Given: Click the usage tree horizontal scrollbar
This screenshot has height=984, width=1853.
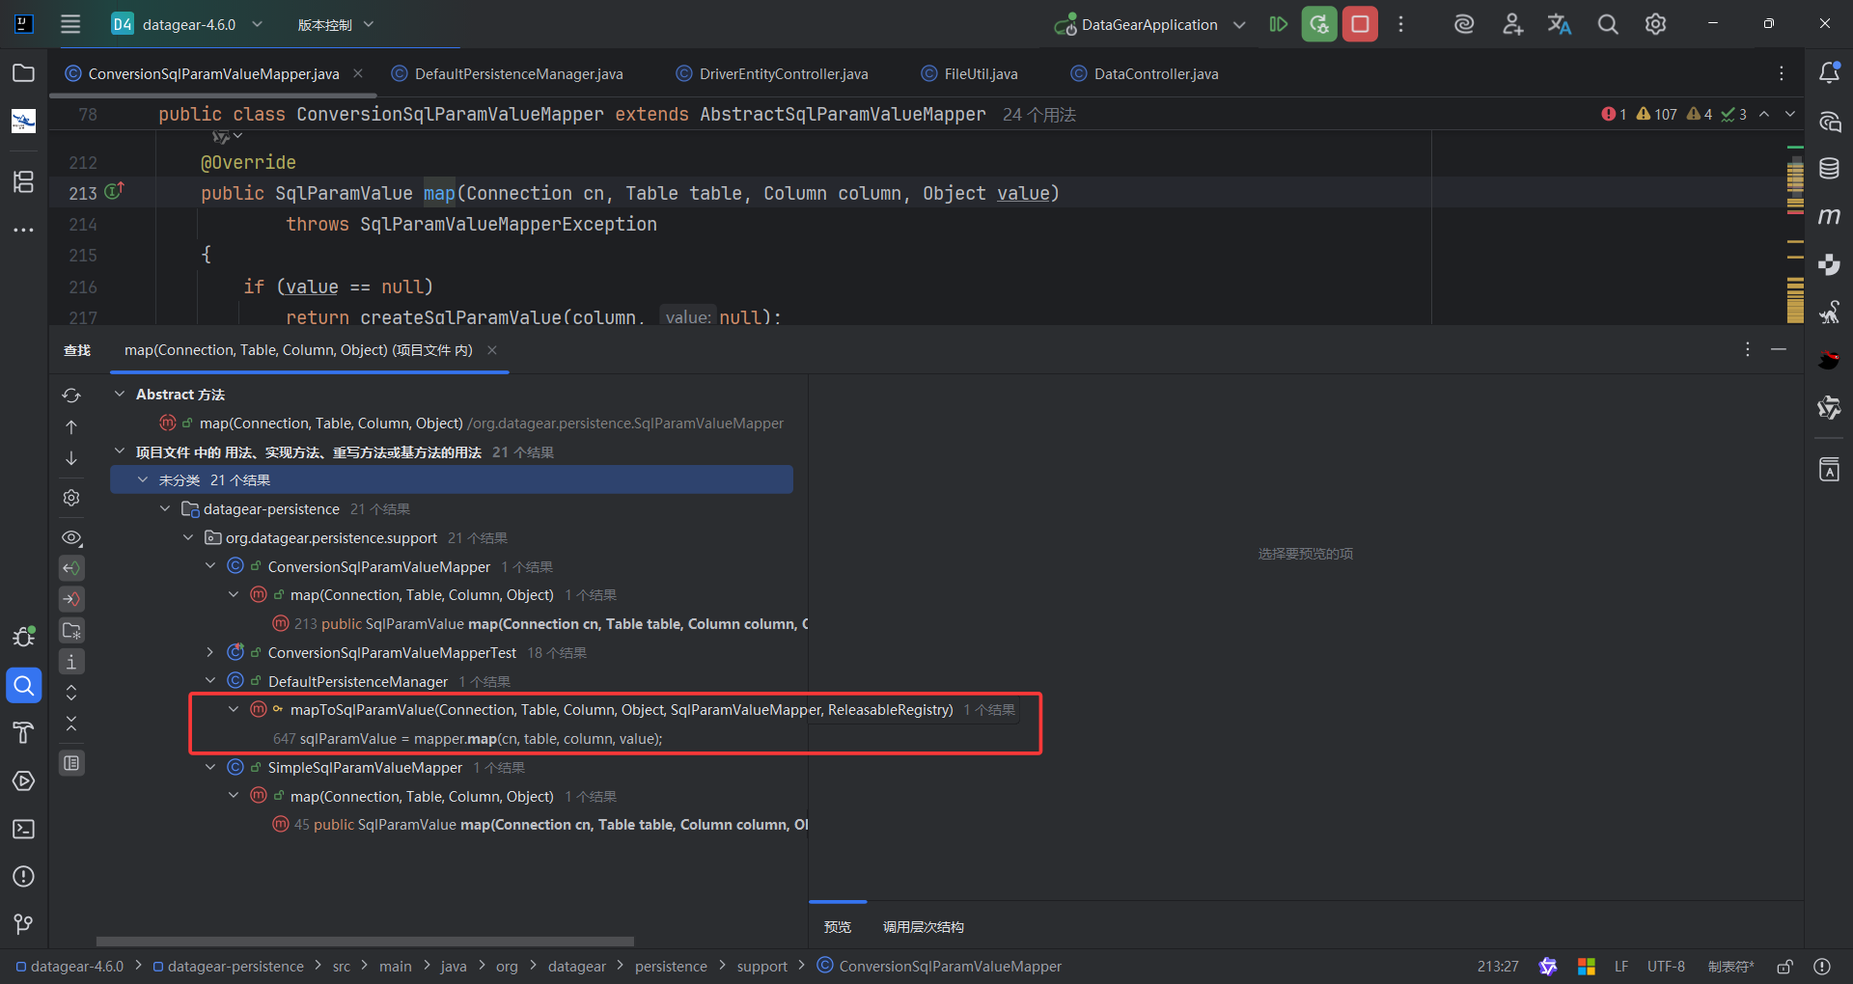Looking at the screenshot, I should coord(365,941).
